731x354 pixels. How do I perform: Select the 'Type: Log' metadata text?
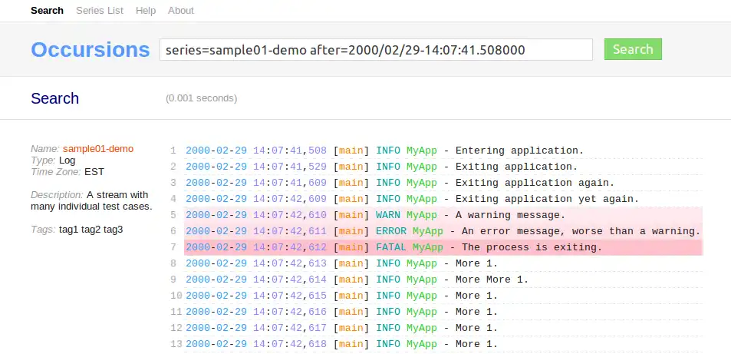(x=53, y=160)
